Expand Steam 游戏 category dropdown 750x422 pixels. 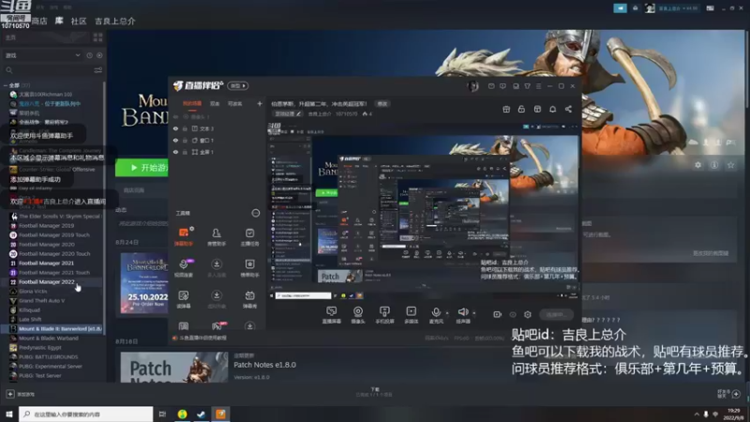point(78,55)
